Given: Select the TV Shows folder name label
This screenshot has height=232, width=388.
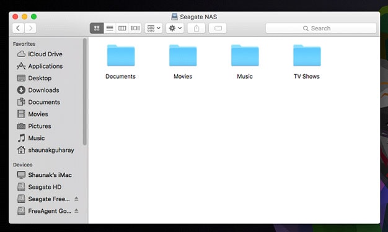Looking at the screenshot, I should click(307, 76).
